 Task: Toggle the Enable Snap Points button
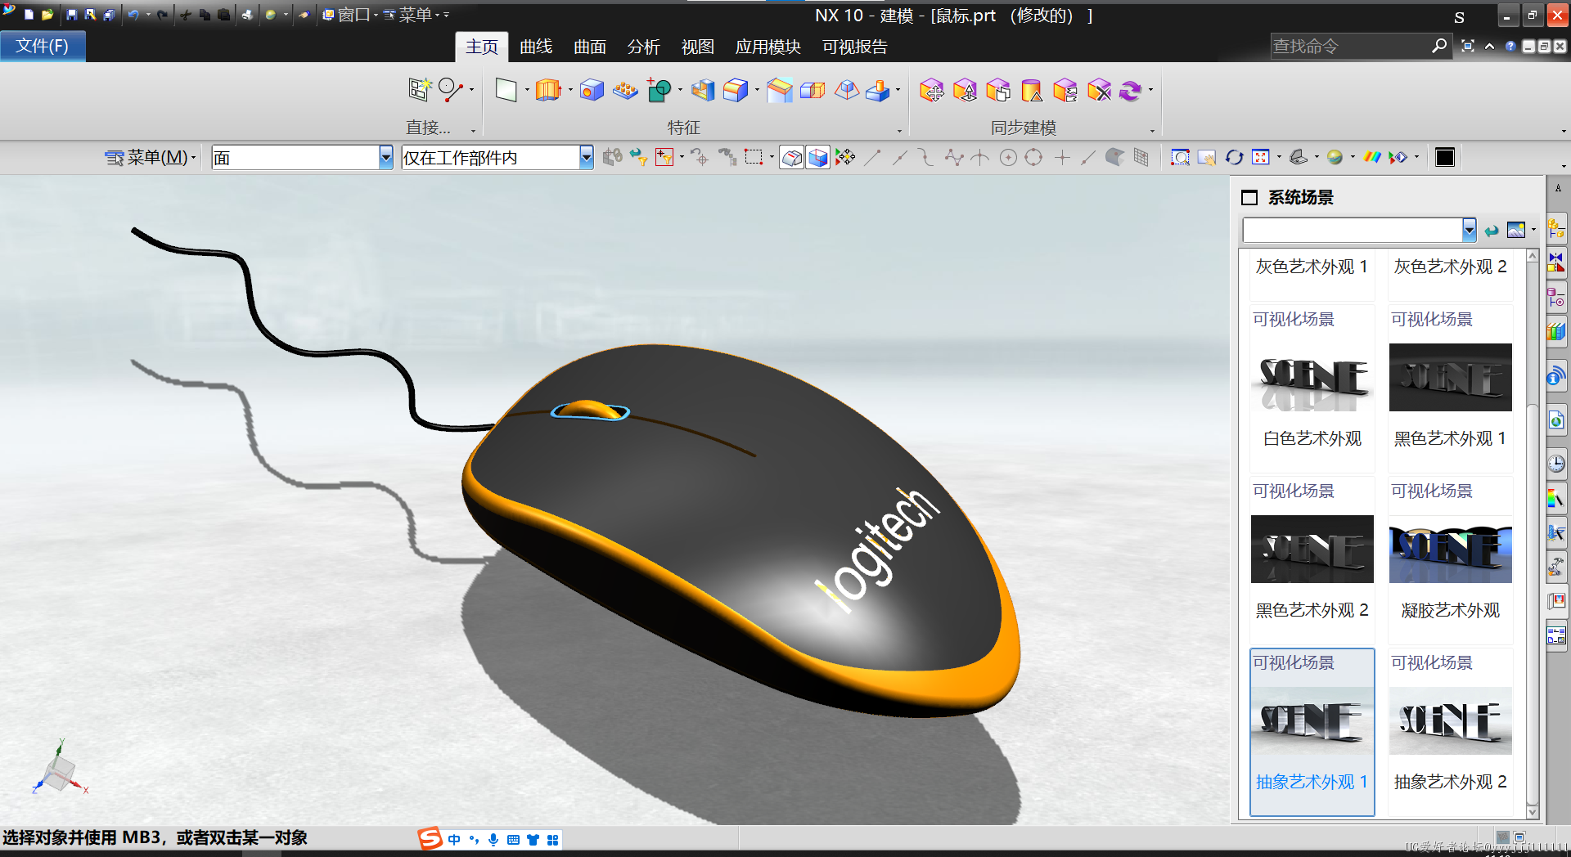point(845,157)
